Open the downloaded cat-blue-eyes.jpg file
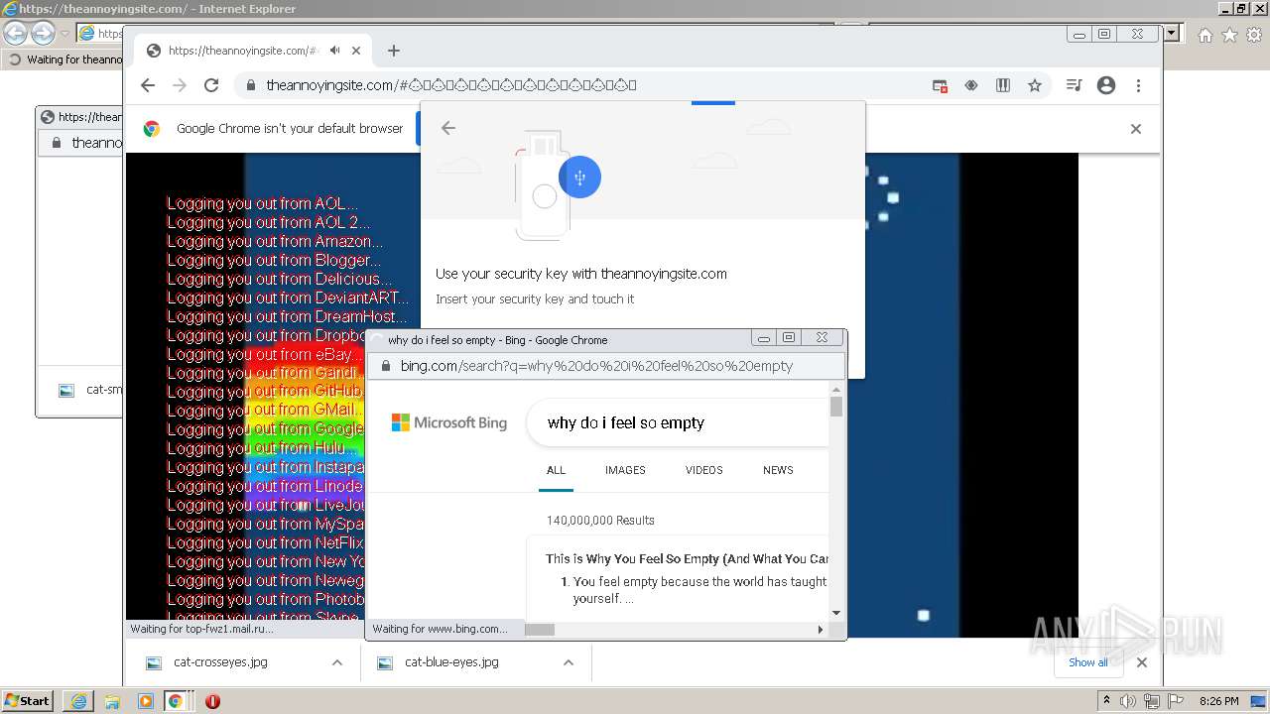 (x=451, y=662)
